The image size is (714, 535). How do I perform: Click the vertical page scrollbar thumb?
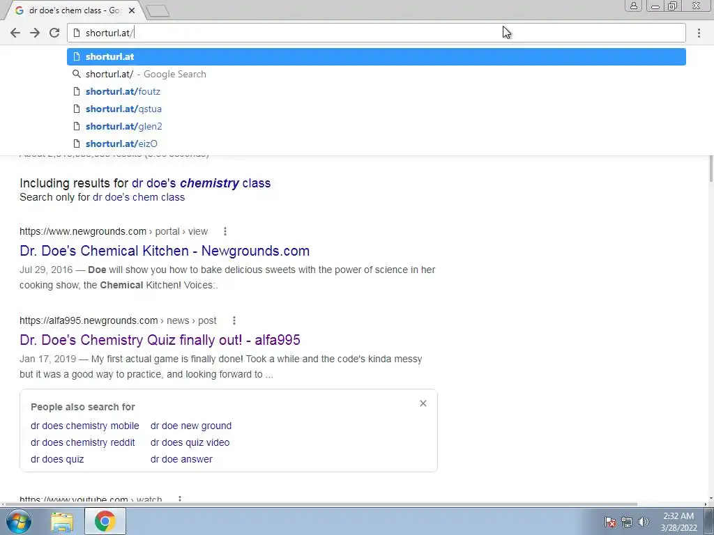711,169
